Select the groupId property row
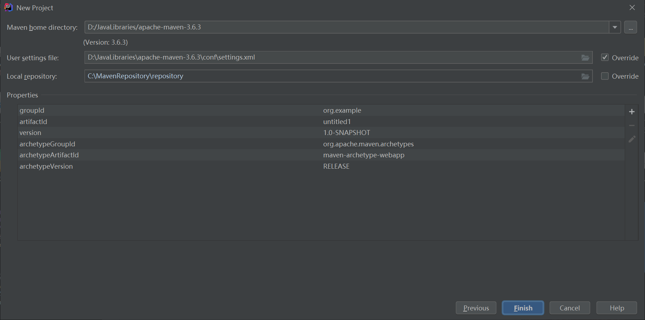This screenshot has height=320, width=645. coord(142,110)
